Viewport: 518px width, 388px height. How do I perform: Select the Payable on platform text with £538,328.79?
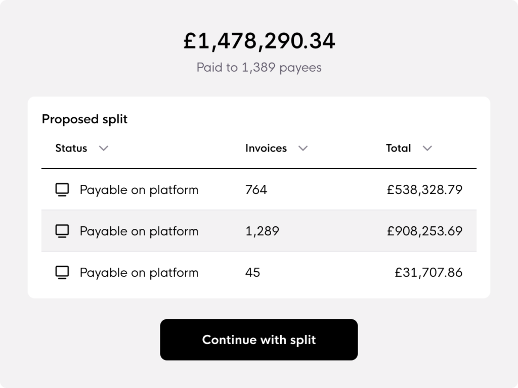coord(139,190)
